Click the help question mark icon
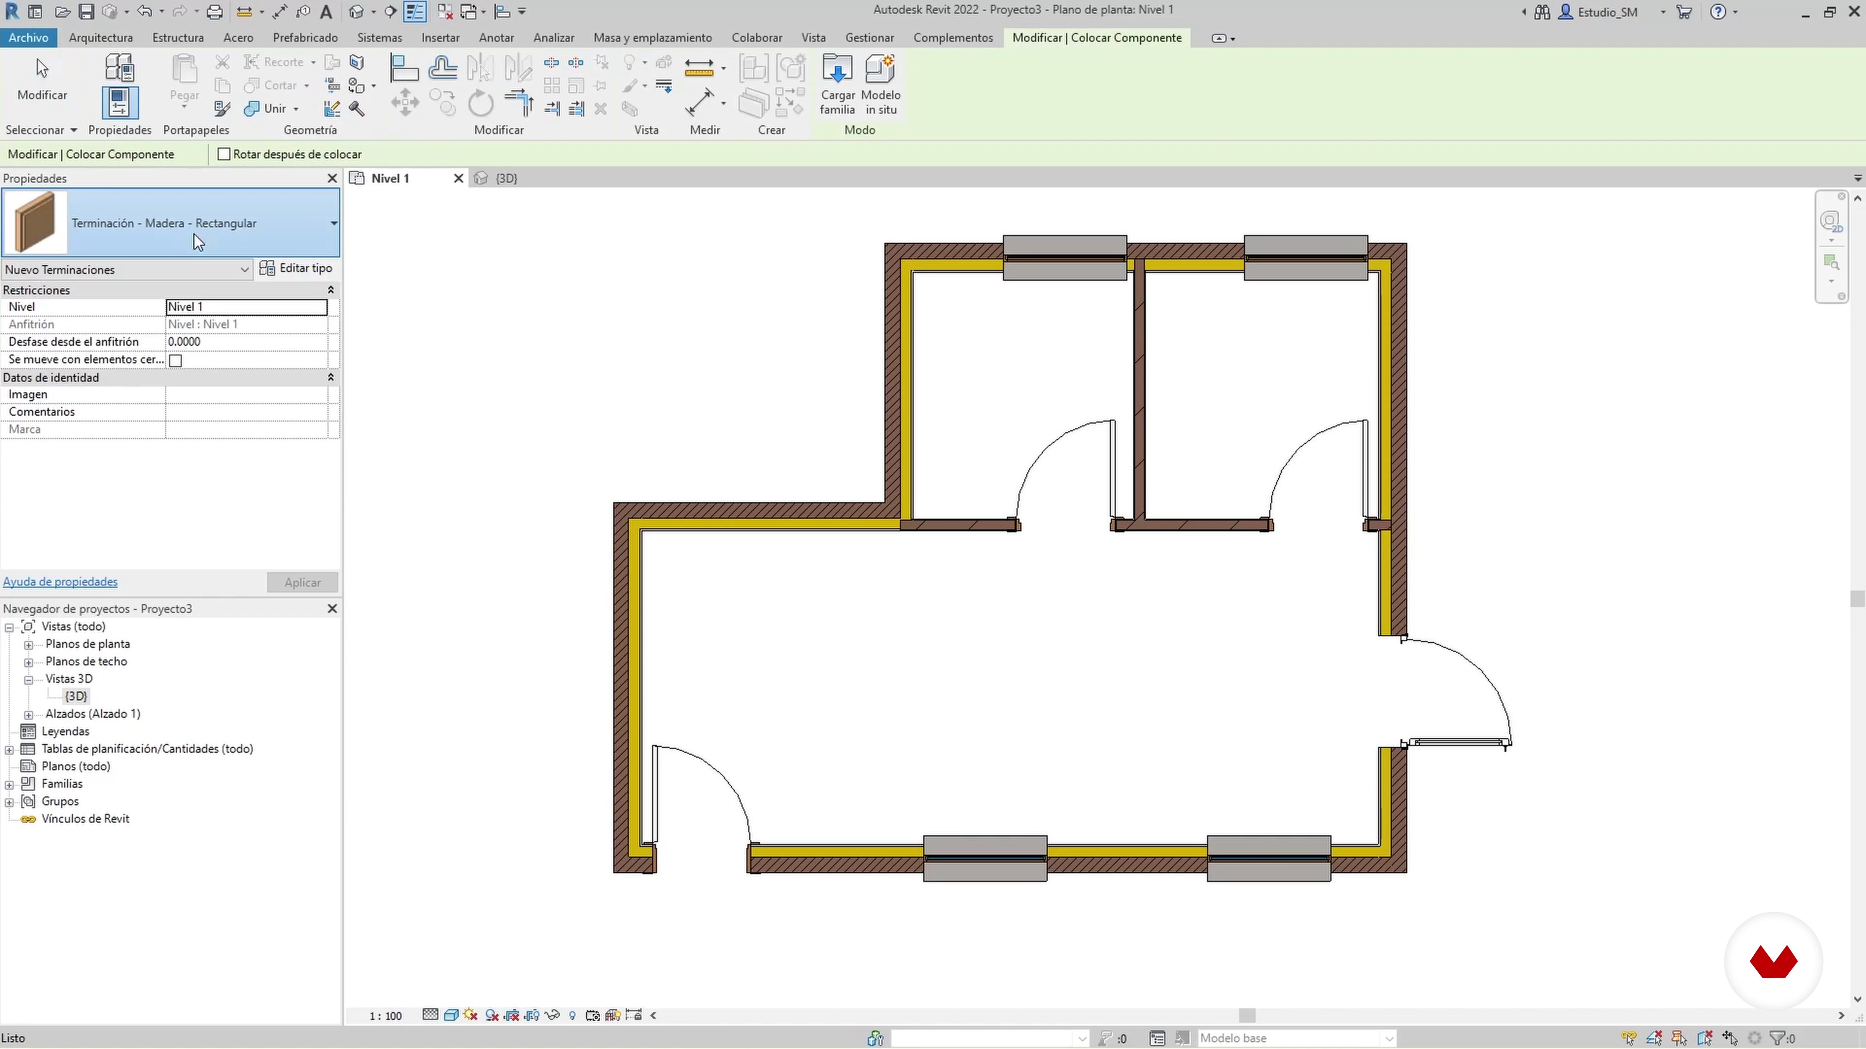Image resolution: width=1866 pixels, height=1049 pixels. (x=1718, y=12)
